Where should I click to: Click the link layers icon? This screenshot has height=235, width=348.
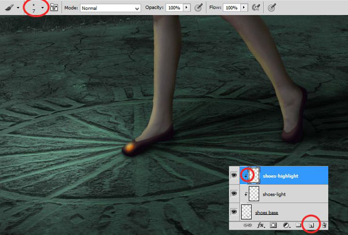click(x=248, y=225)
